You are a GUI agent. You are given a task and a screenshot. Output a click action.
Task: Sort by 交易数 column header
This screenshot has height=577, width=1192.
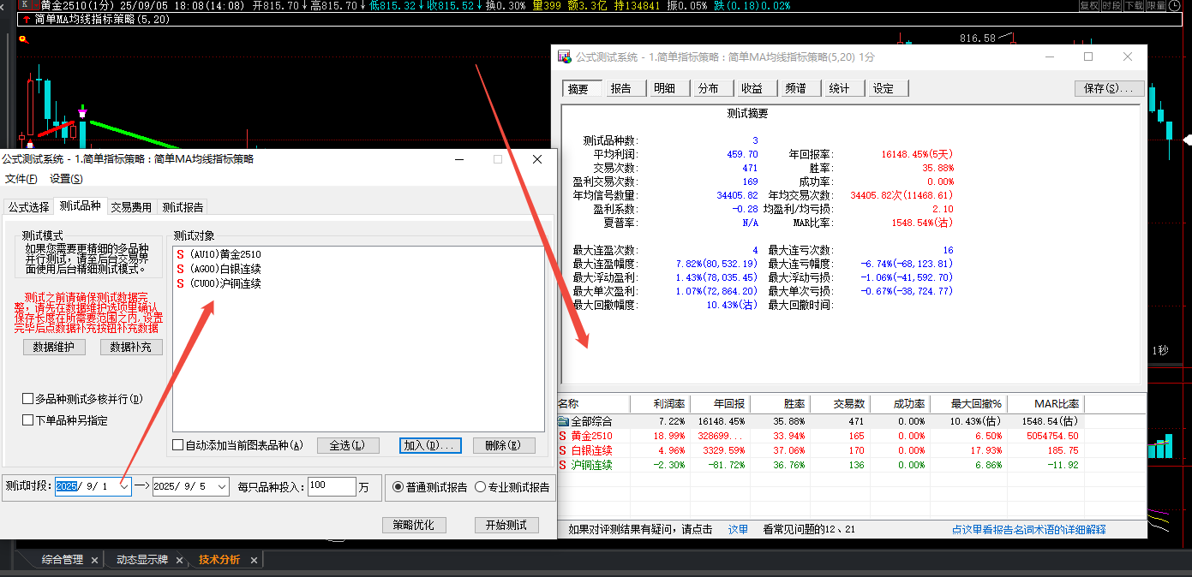[840, 404]
